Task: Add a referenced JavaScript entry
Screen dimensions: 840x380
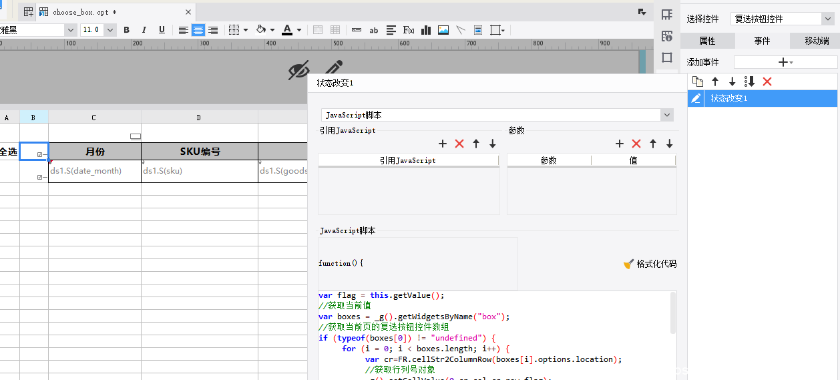Action: 443,144
